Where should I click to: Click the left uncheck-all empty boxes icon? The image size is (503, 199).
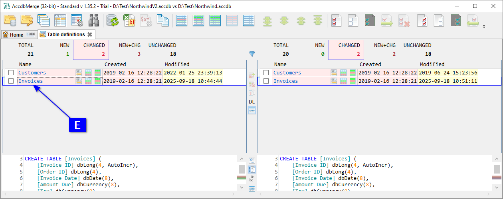pyautogui.click(x=353, y=20)
